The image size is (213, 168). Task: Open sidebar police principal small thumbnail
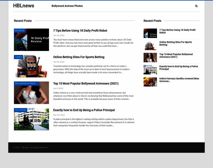(150, 70)
